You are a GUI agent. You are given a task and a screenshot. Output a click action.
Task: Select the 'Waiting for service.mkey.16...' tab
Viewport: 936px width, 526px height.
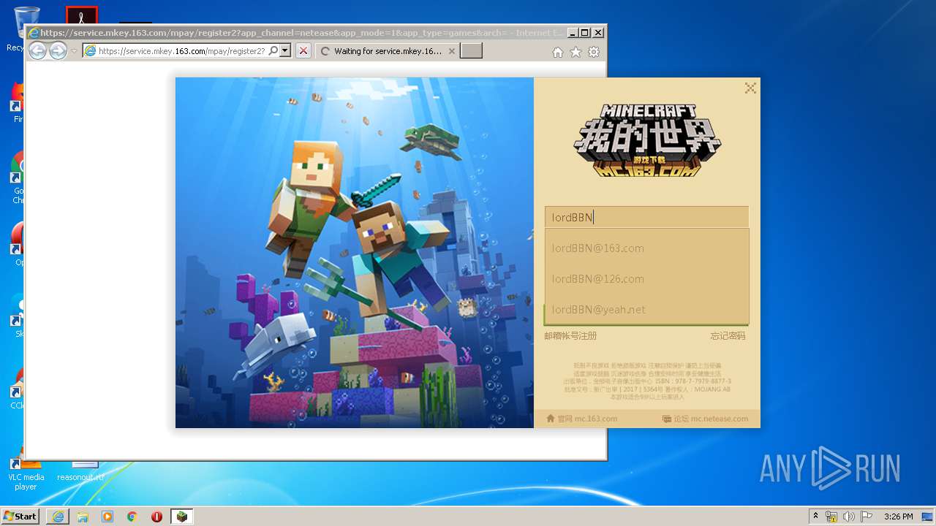tap(388, 51)
